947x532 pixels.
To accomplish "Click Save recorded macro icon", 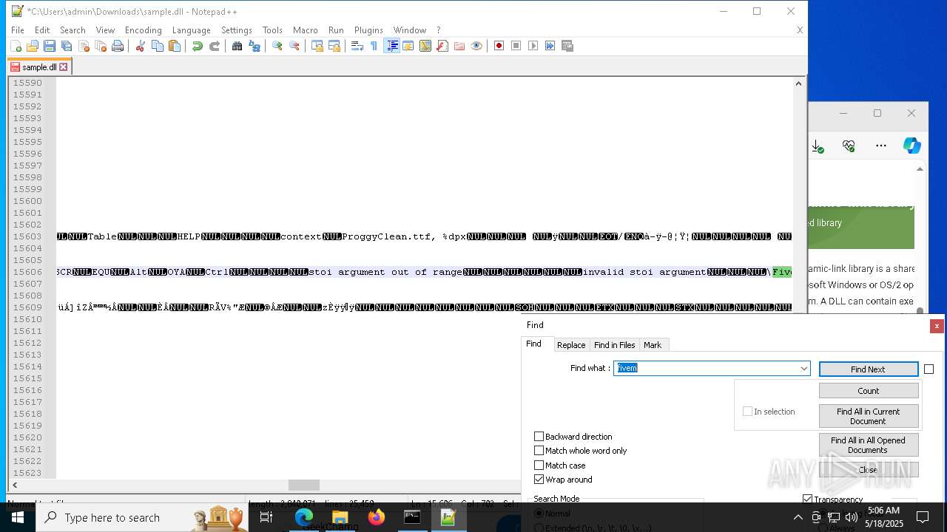I will (567, 46).
